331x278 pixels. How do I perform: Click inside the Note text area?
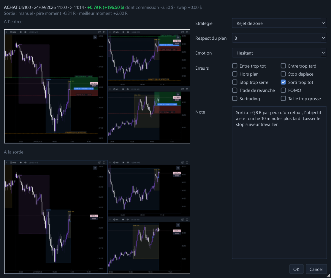pyautogui.click(x=279, y=183)
